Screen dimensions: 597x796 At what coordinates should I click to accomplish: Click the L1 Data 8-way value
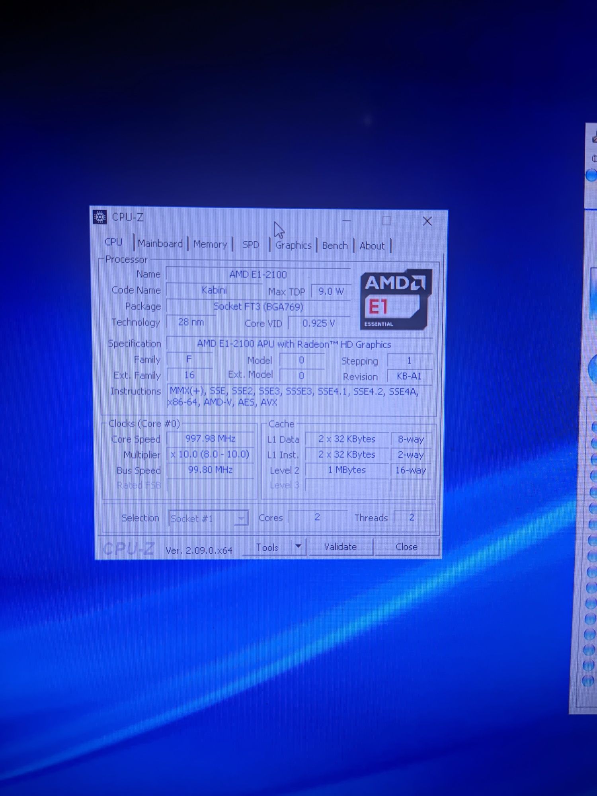click(411, 439)
